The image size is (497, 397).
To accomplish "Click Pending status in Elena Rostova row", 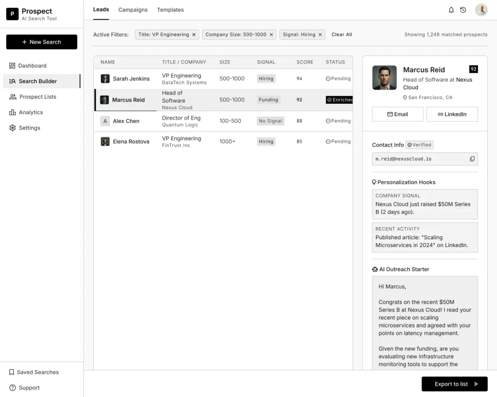I will click(x=338, y=141).
